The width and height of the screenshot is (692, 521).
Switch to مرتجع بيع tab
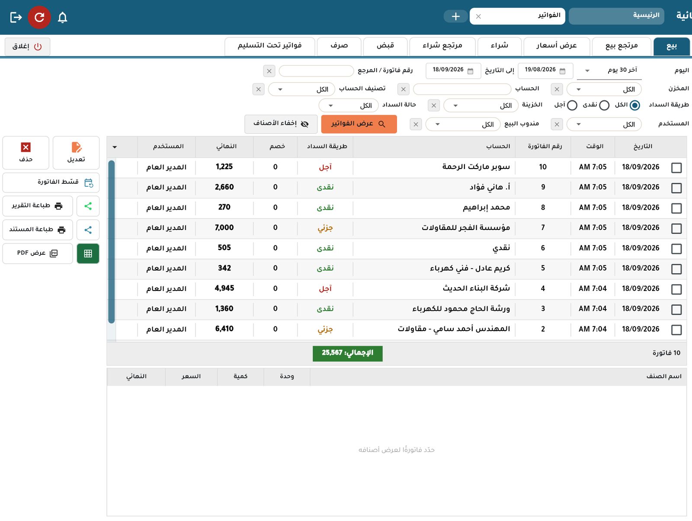click(x=622, y=46)
